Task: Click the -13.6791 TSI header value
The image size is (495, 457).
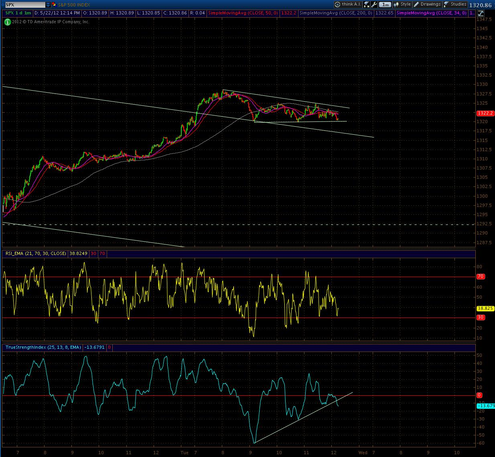Action: click(94, 347)
